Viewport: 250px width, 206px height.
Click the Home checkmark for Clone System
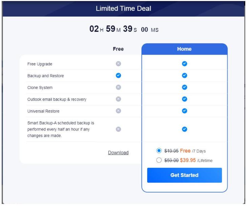184,87
